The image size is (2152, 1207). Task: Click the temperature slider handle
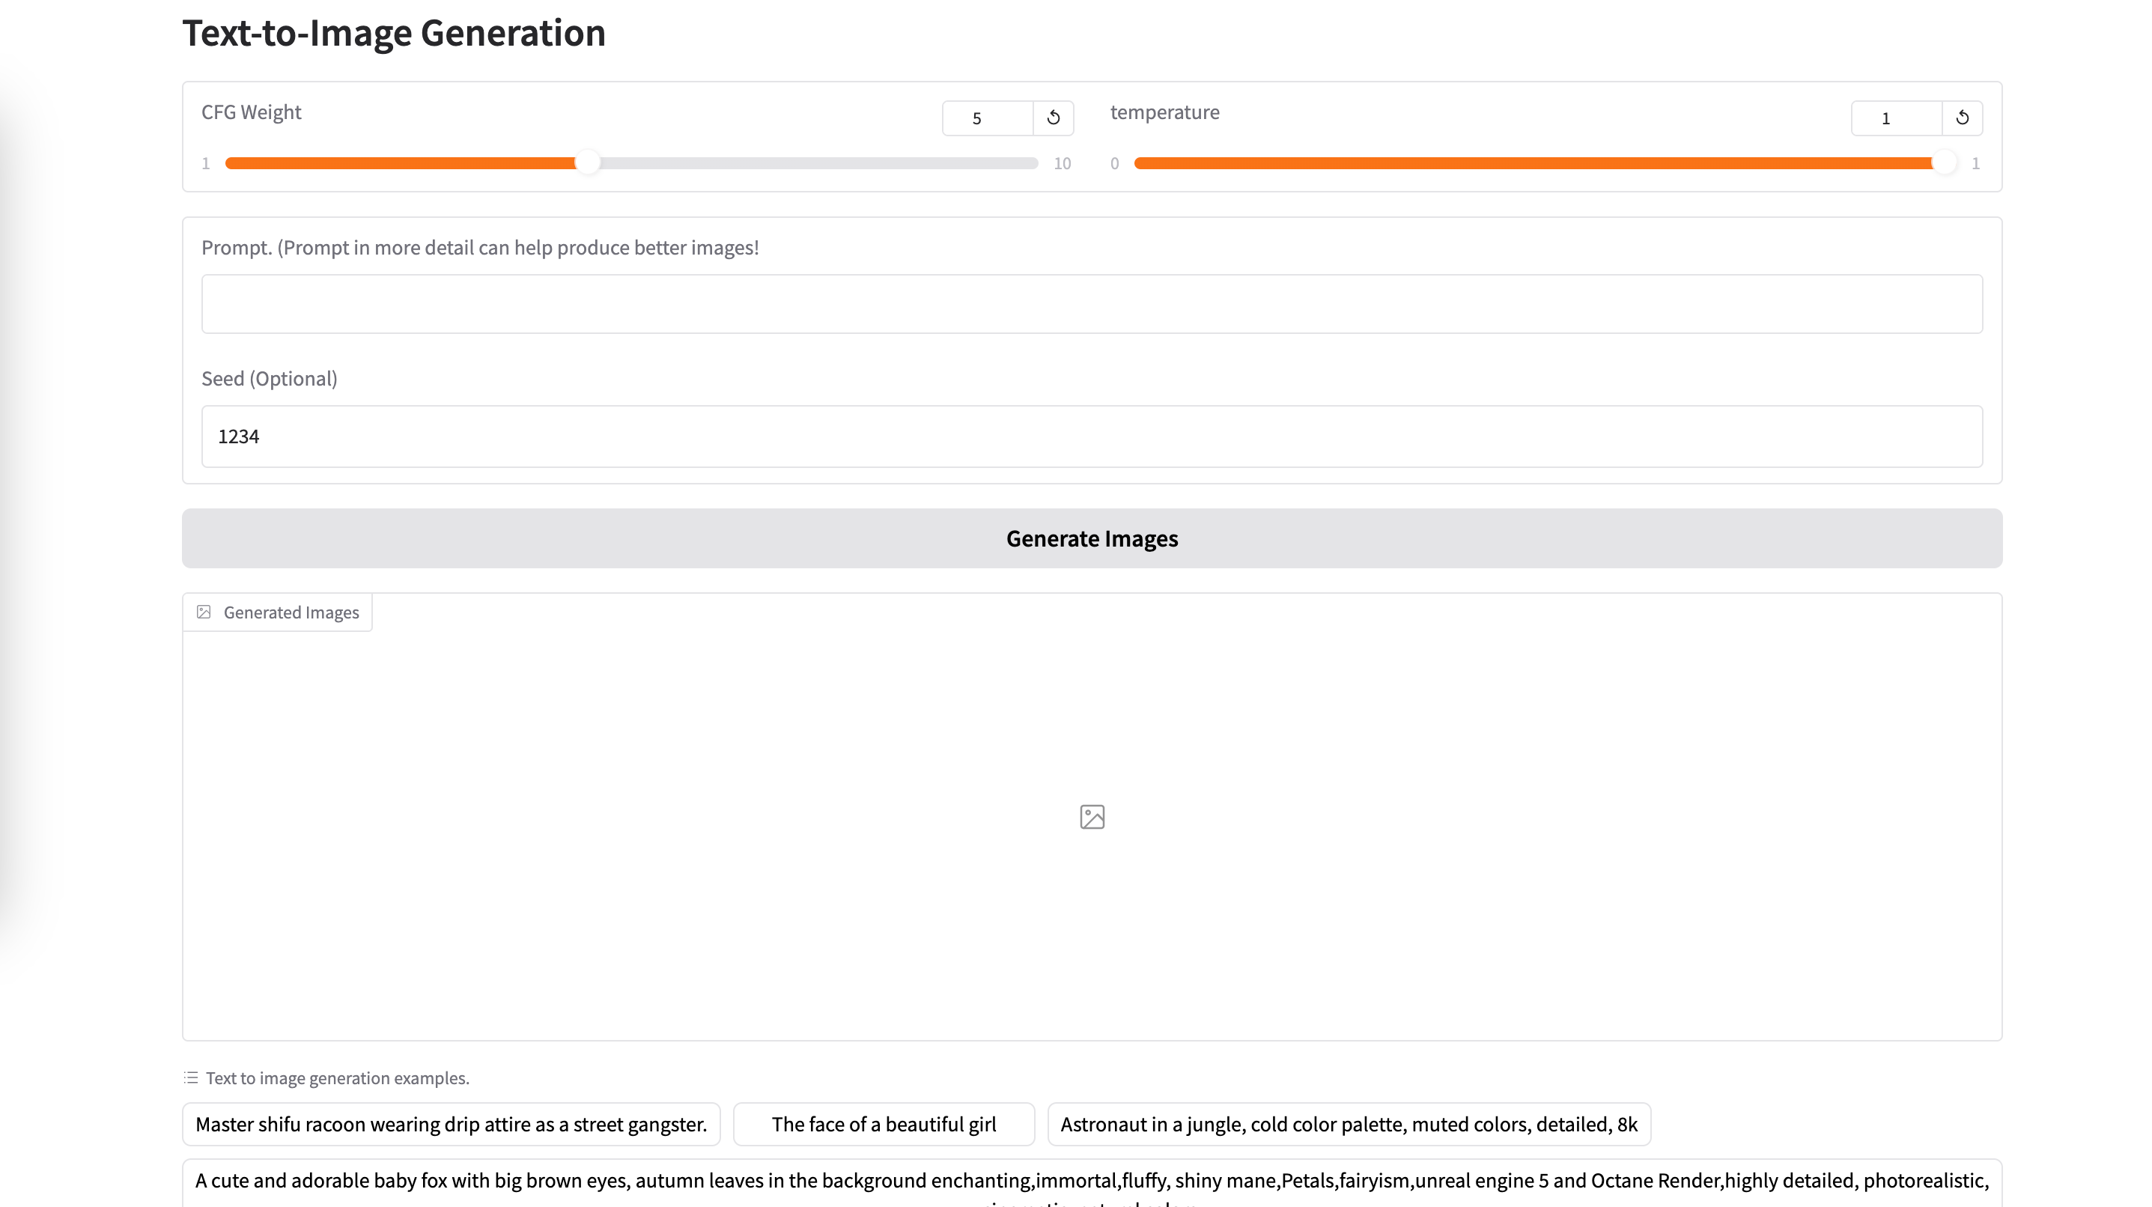pos(1945,163)
